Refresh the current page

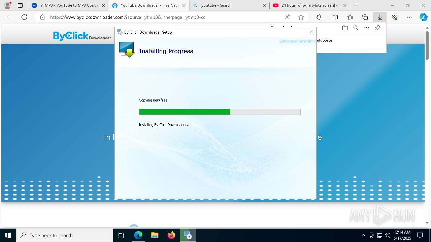tap(24, 17)
